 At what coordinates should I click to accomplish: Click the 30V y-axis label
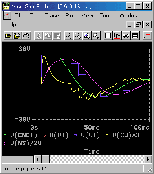click(24, 49)
